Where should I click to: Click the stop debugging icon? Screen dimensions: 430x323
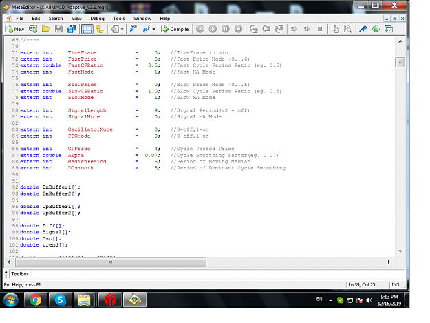(238, 29)
